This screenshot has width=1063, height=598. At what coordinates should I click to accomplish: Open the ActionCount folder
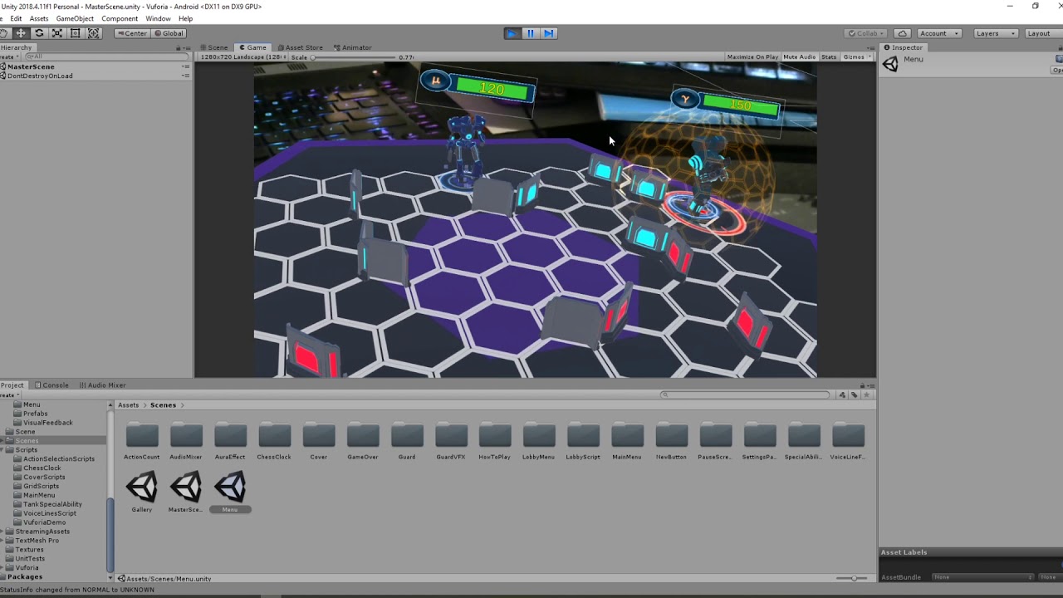pyautogui.click(x=142, y=441)
